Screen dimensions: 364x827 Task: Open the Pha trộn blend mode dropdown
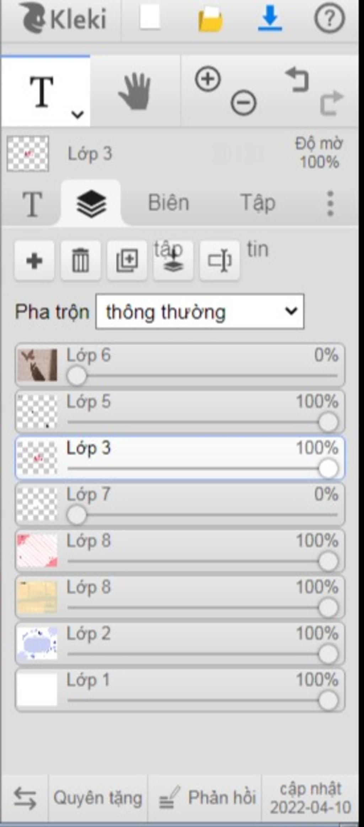(200, 311)
